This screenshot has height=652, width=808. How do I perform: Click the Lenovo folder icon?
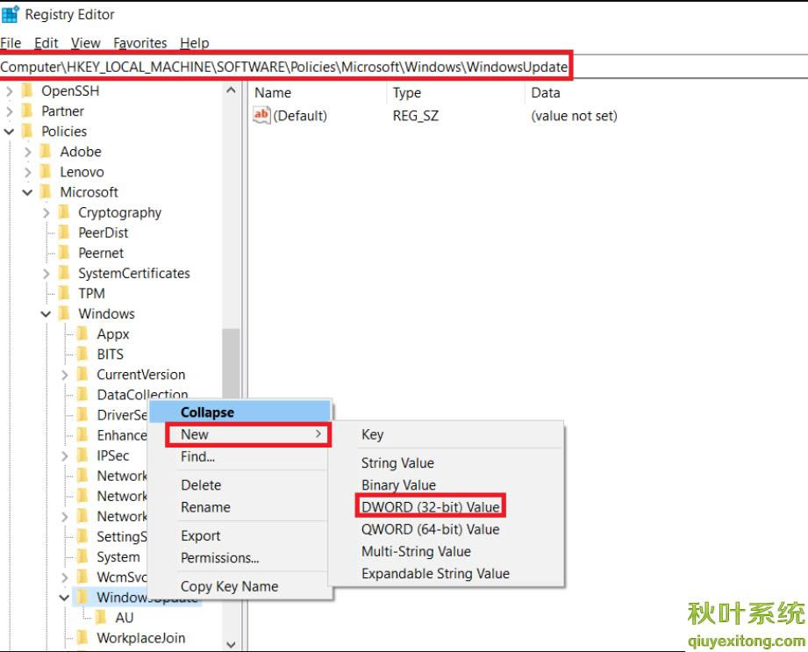click(46, 172)
